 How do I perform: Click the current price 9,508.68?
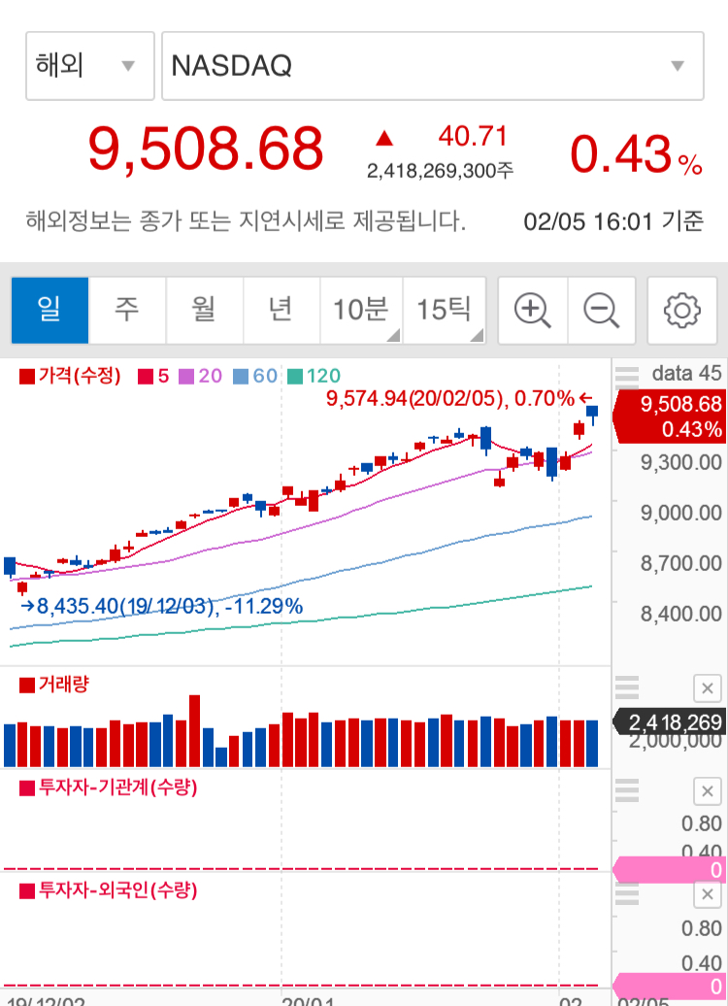tap(206, 150)
